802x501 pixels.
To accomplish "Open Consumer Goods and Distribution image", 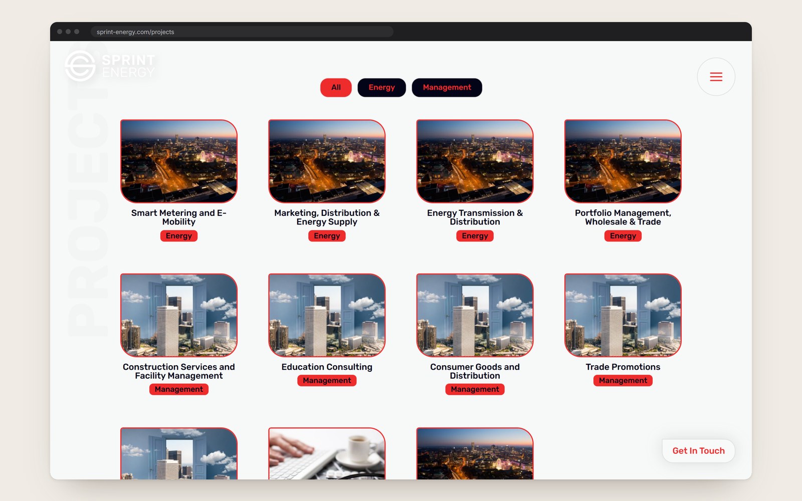I will [x=475, y=315].
